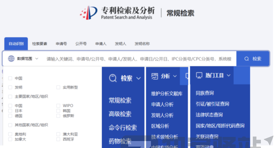Switch to the 公开号 tab
The image size is (275, 148).
pos(81,43)
